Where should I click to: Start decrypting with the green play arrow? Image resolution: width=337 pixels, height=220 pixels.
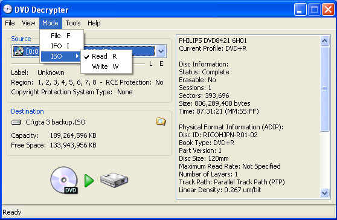point(89,181)
